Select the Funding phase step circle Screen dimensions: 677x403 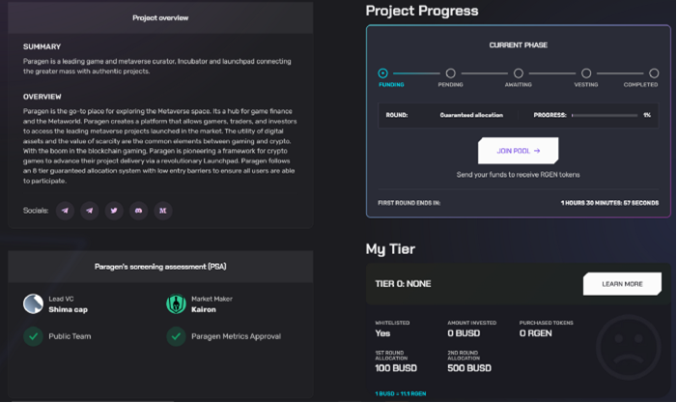tap(382, 73)
